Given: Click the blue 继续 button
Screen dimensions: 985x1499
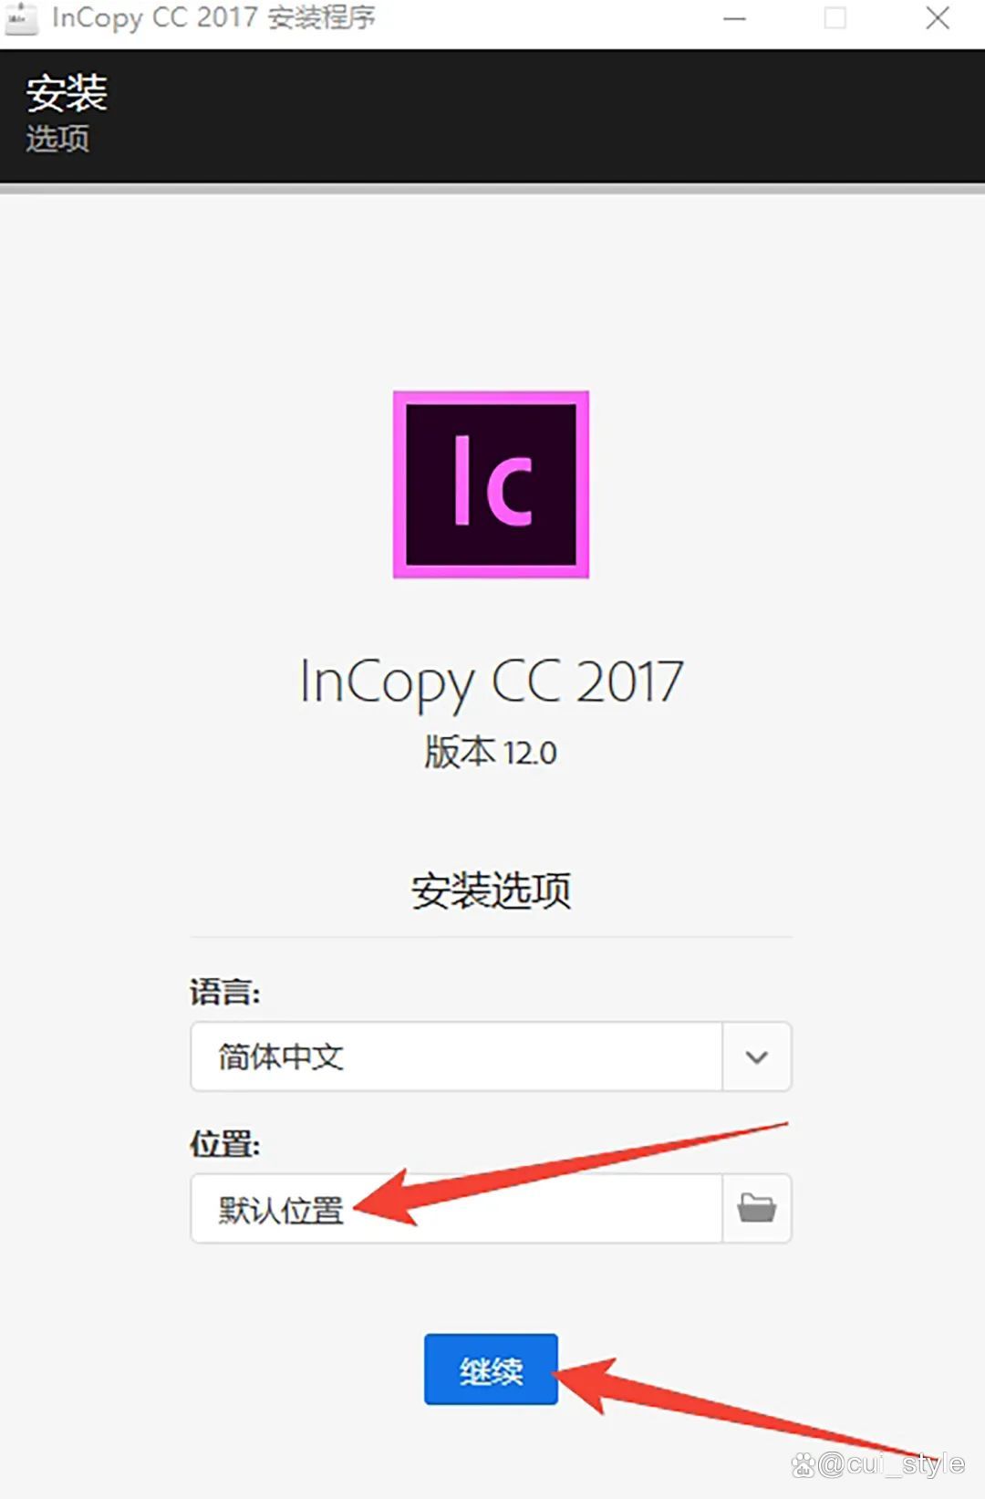Looking at the screenshot, I should click(491, 1369).
